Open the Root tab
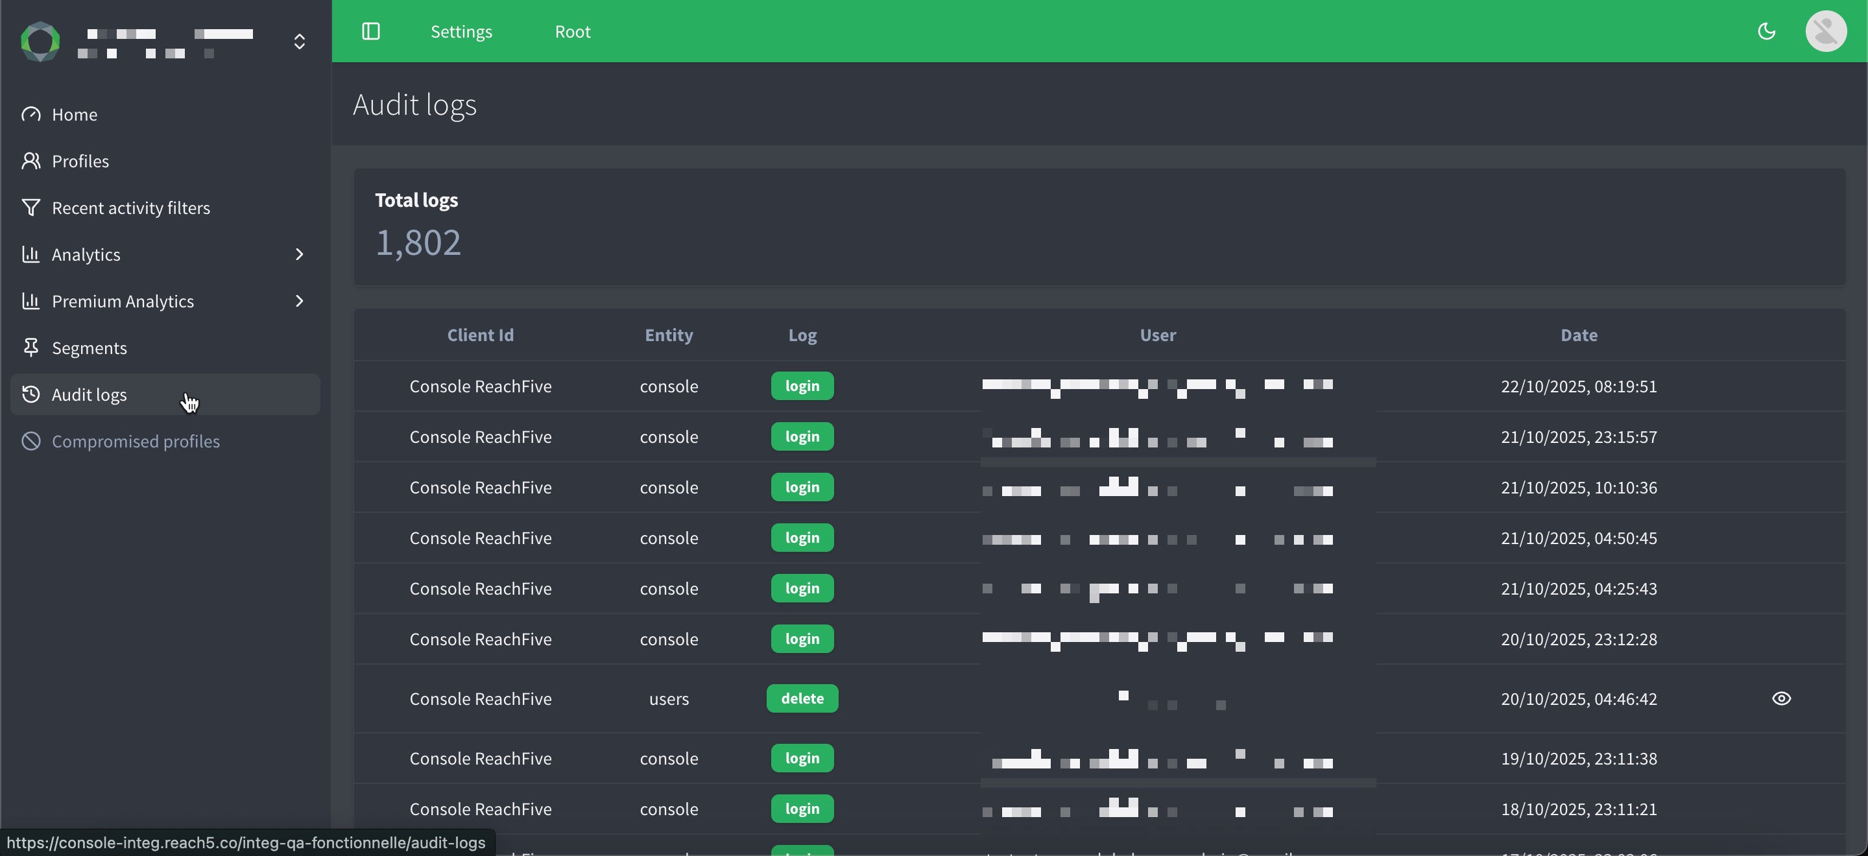This screenshot has width=1868, height=856. (x=572, y=31)
